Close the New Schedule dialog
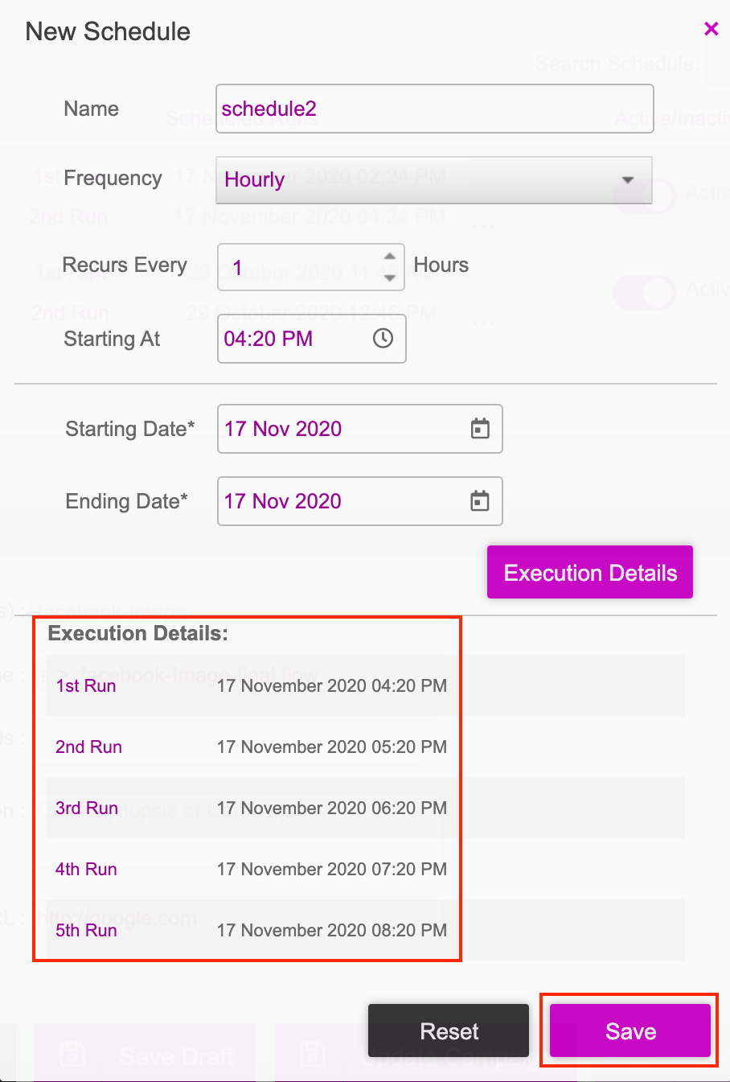730x1082 pixels. tap(711, 30)
